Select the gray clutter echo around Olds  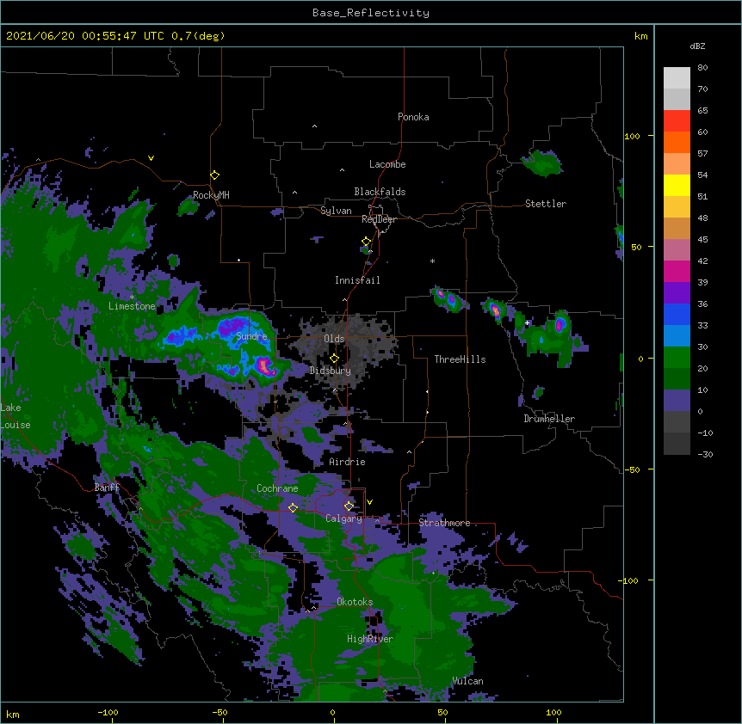click(x=345, y=350)
